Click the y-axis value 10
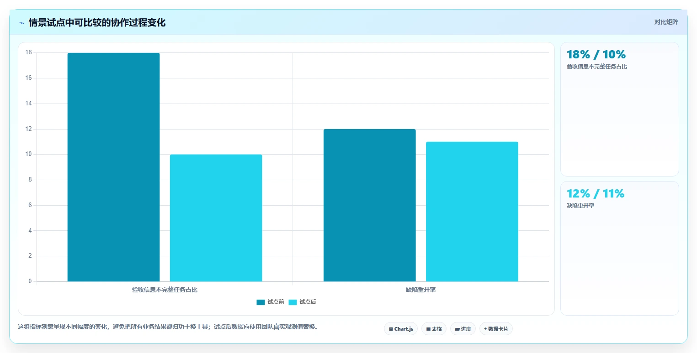Image resolution: width=697 pixels, height=353 pixels. pyautogui.click(x=29, y=154)
